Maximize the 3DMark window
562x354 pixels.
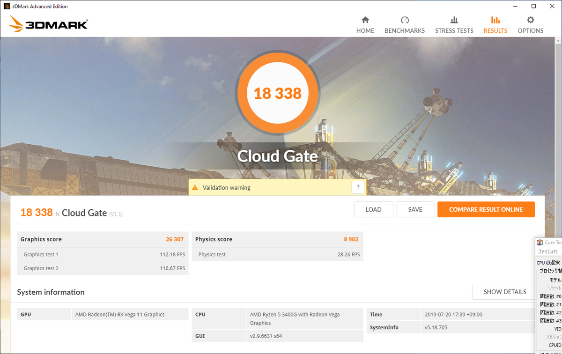533,6
